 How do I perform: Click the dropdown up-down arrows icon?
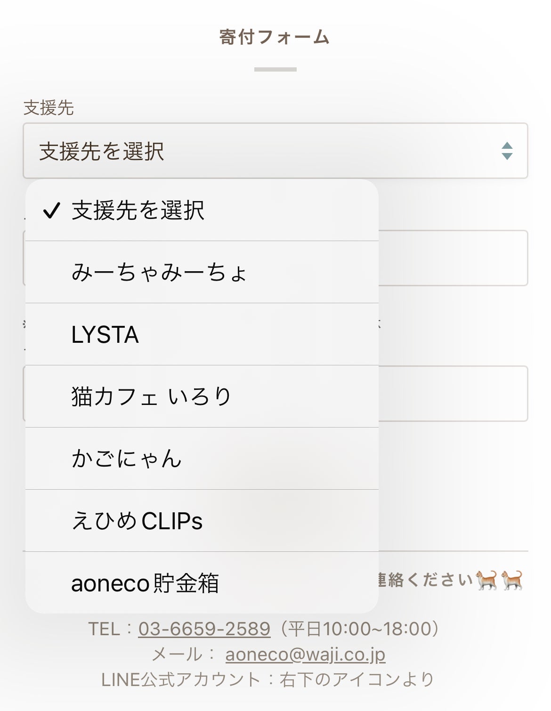507,151
